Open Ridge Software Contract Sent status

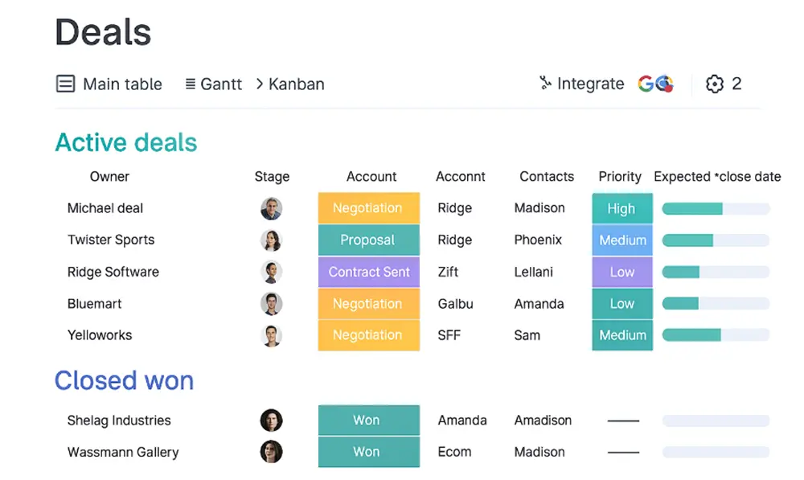click(x=369, y=272)
